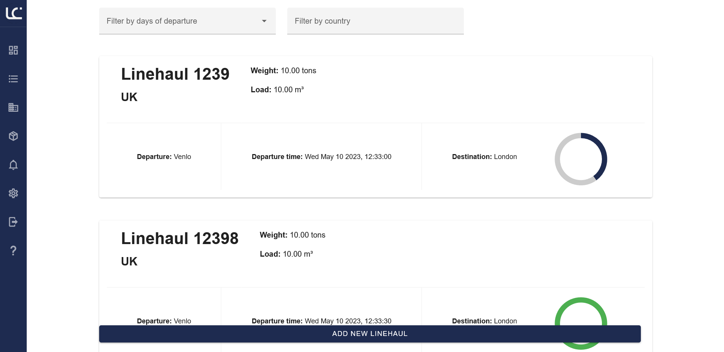Click the LC logo in the sidebar

pyautogui.click(x=14, y=13)
